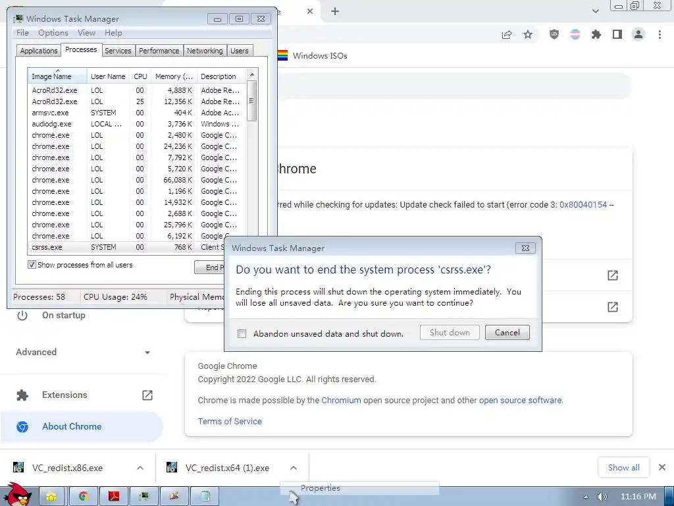Open Task Manager Options menu

tap(53, 33)
